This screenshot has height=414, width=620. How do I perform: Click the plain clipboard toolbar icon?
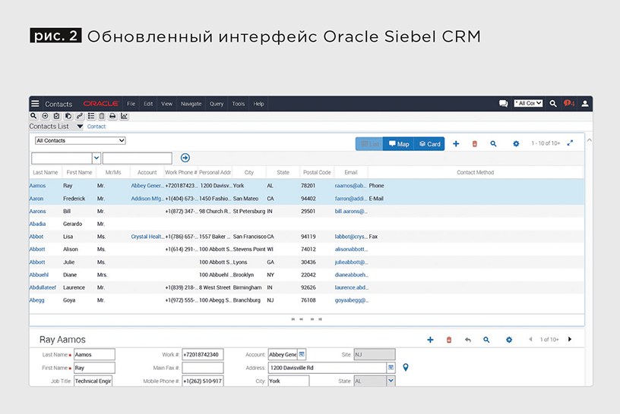click(102, 116)
